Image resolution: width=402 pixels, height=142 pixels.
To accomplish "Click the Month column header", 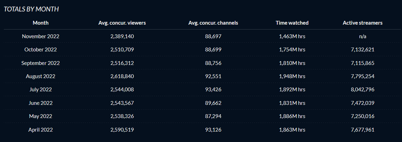I will tap(40, 23).
